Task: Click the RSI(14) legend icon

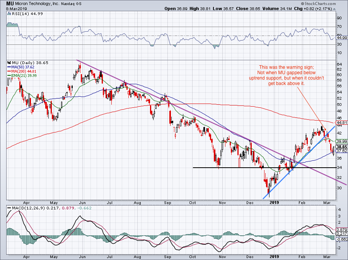Action: (x=9, y=14)
